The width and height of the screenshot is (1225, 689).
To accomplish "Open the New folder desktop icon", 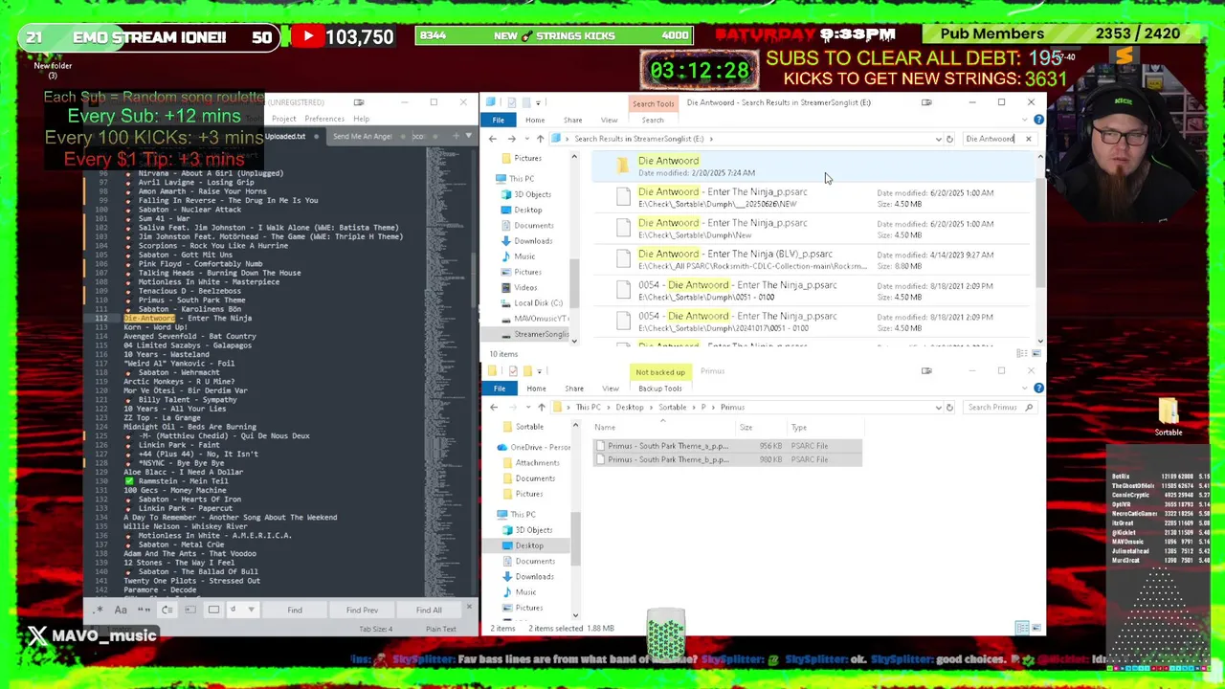I will (x=53, y=70).
